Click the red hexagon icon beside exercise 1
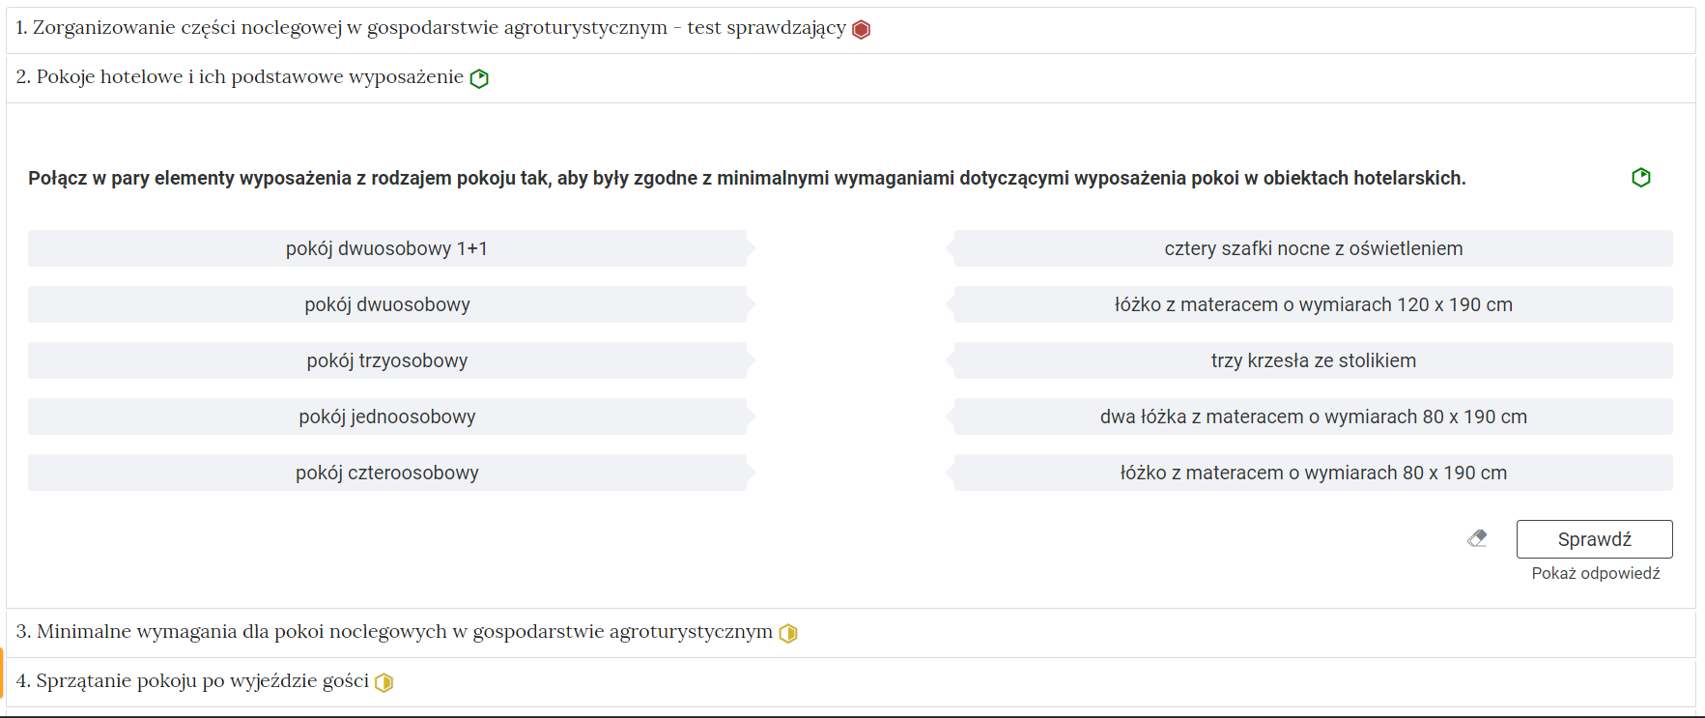Image resolution: width=1705 pixels, height=718 pixels. point(859,29)
